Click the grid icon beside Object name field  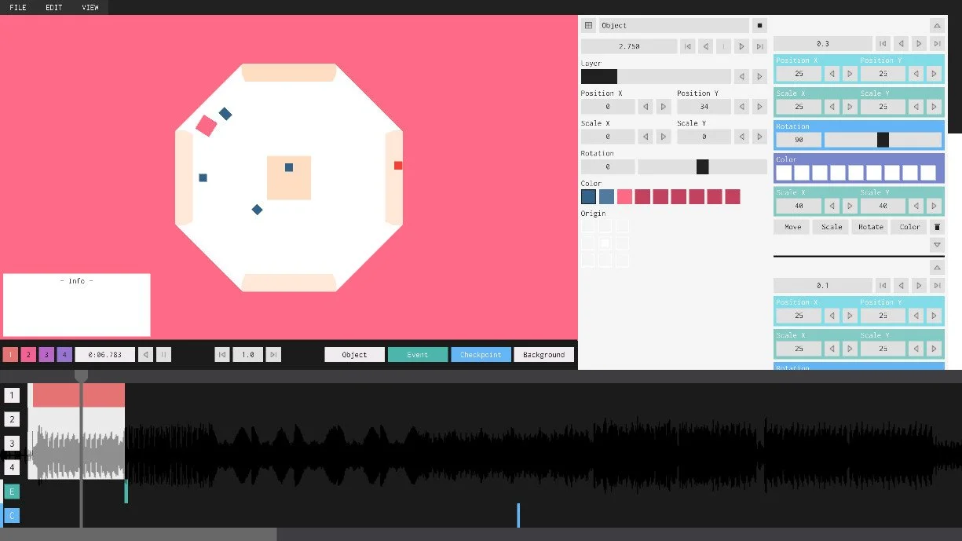coord(588,25)
